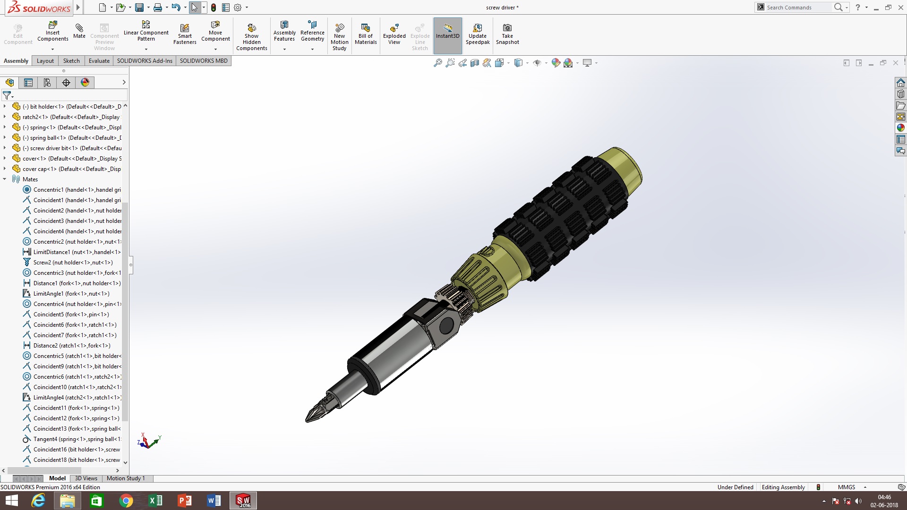Open Google Chrome from the taskbar
Viewport: 907px width, 510px height.
[126, 501]
